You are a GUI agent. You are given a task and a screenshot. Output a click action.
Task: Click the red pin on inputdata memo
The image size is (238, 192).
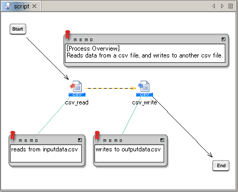13,136
